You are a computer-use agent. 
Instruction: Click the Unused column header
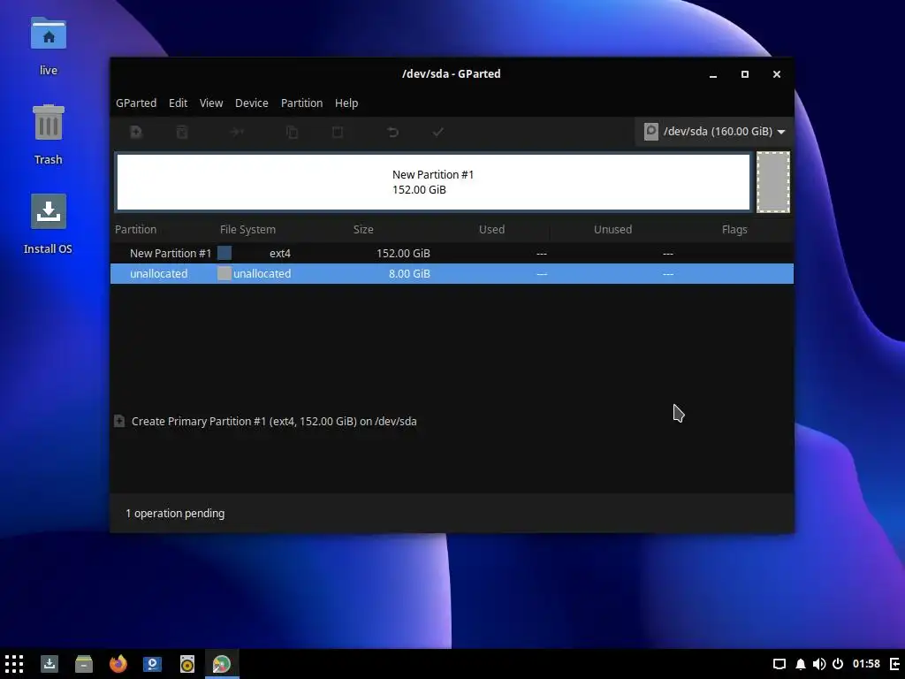click(613, 229)
